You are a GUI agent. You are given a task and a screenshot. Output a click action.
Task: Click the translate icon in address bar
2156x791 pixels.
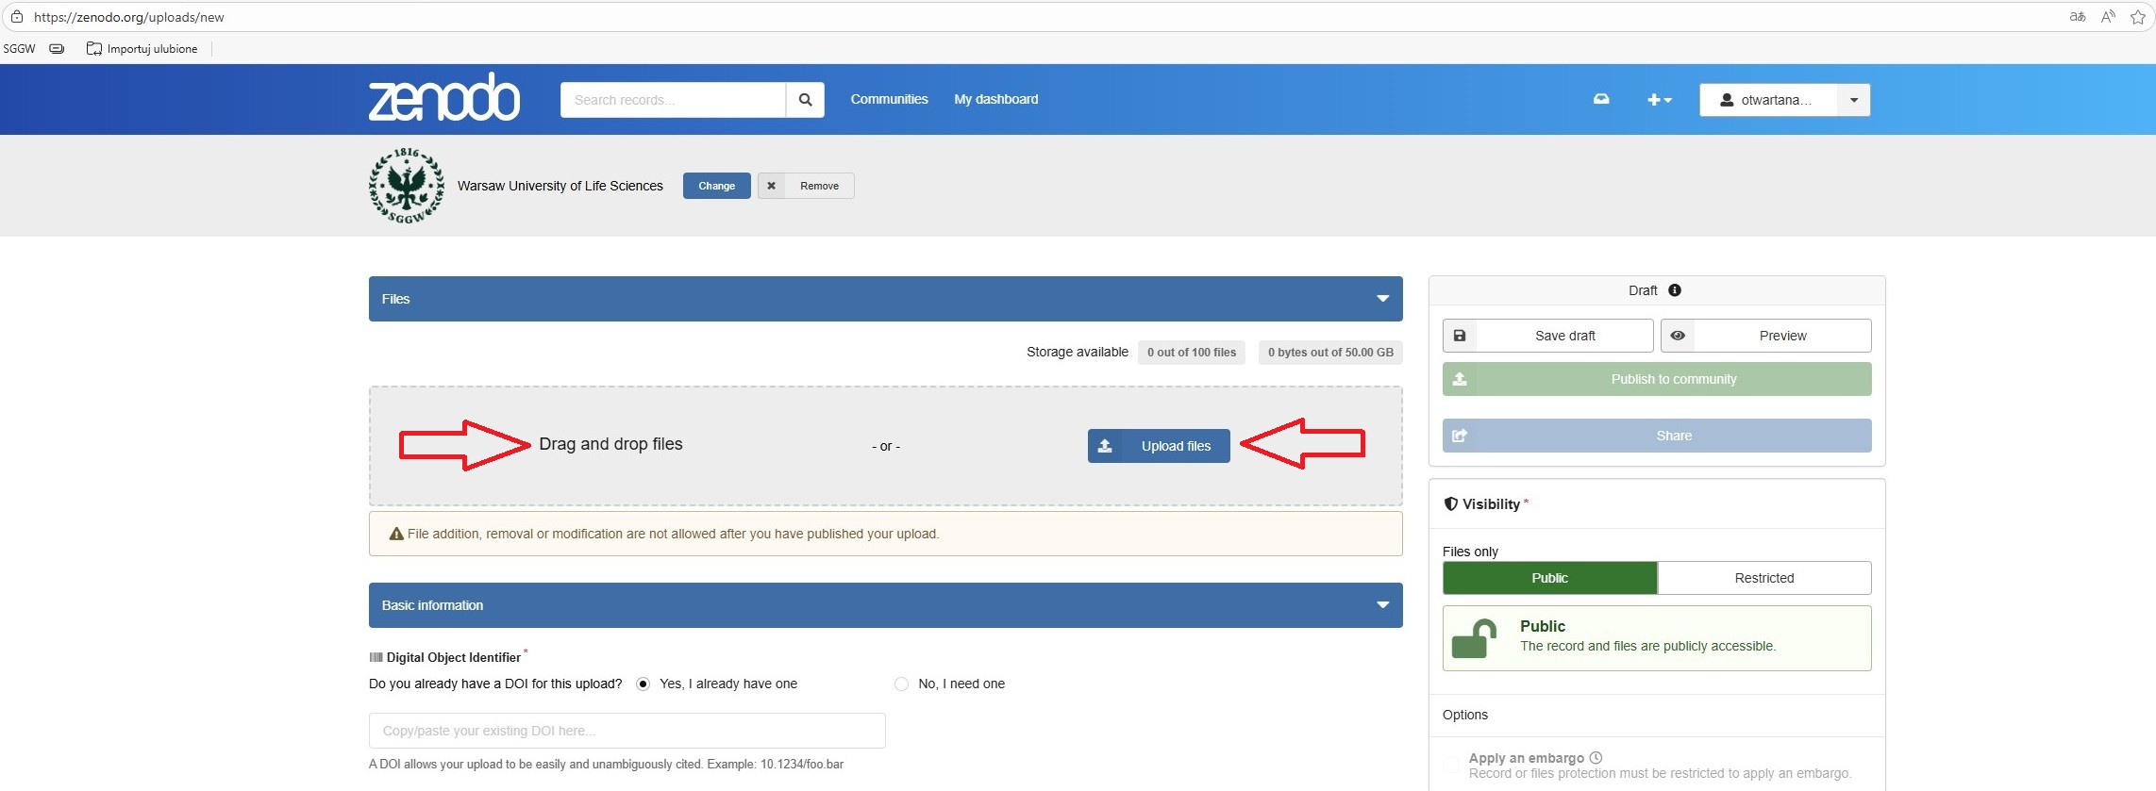2078,17
